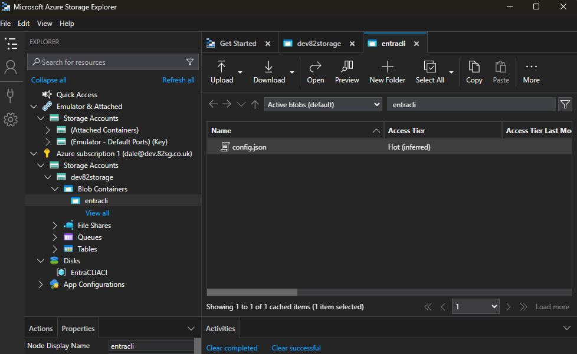Open the Active blobs (default) dropdown
This screenshot has height=354, width=577.
[323, 105]
